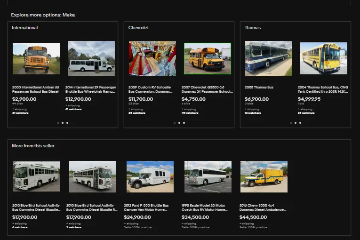Open the 2009 Custom RV Schoolie Bus Conversion title
This screenshot has height=240, width=360.
[151, 89]
